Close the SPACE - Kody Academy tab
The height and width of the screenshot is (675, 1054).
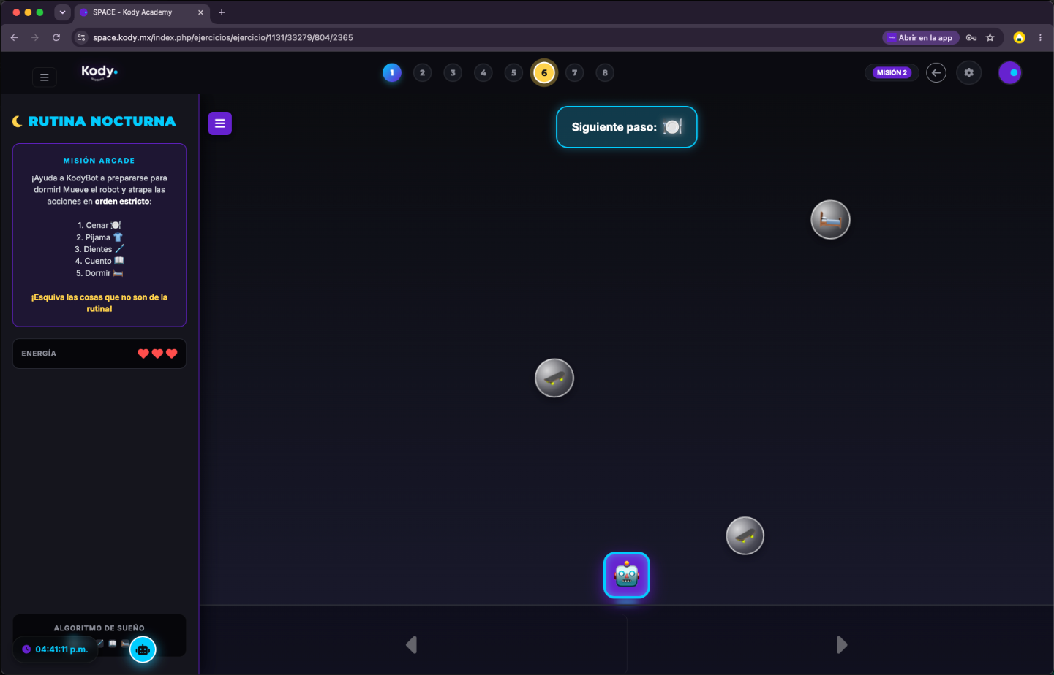(200, 12)
